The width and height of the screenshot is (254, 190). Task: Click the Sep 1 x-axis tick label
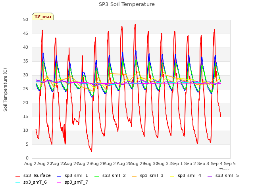click(x=177, y=163)
